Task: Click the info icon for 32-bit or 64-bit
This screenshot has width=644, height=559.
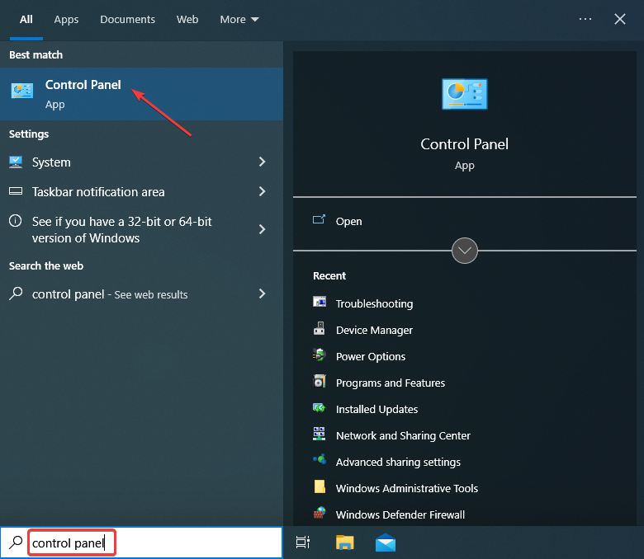Action: click(16, 221)
